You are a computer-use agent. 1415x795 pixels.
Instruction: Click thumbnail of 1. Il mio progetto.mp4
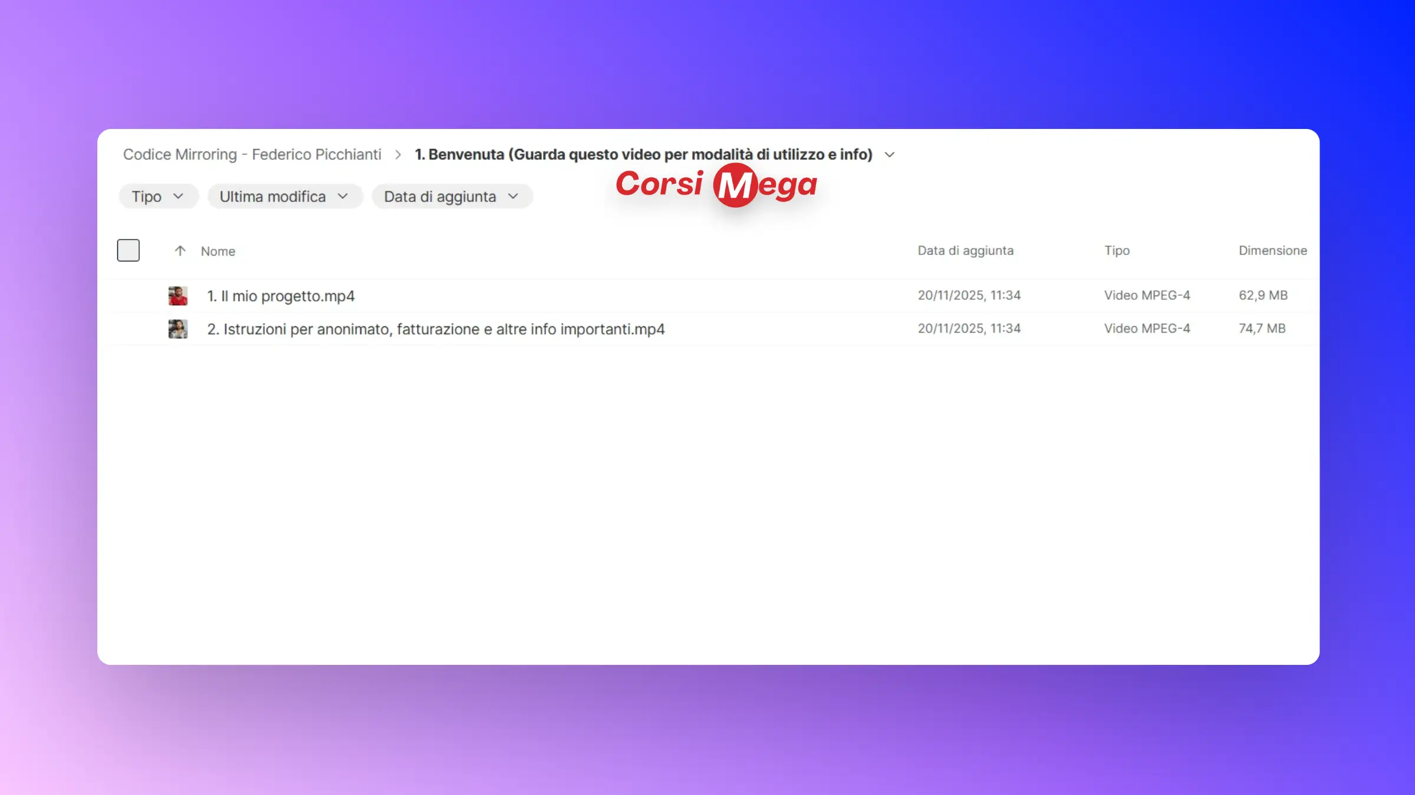tap(177, 296)
